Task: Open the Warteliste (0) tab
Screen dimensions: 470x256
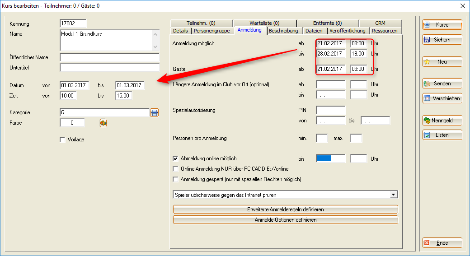Action: (264, 23)
